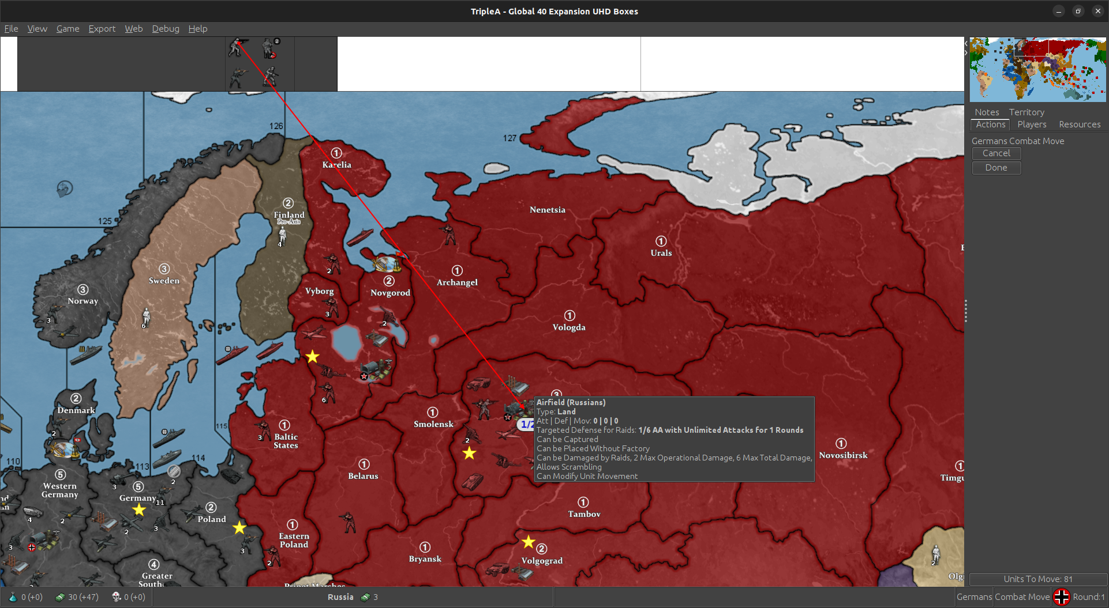Click the German cross player icon in status bar

pyautogui.click(x=1061, y=597)
